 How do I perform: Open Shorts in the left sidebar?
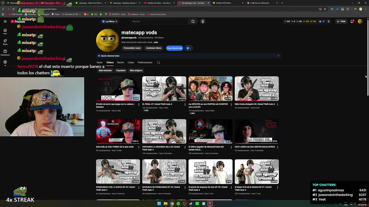[x=5, y=42]
